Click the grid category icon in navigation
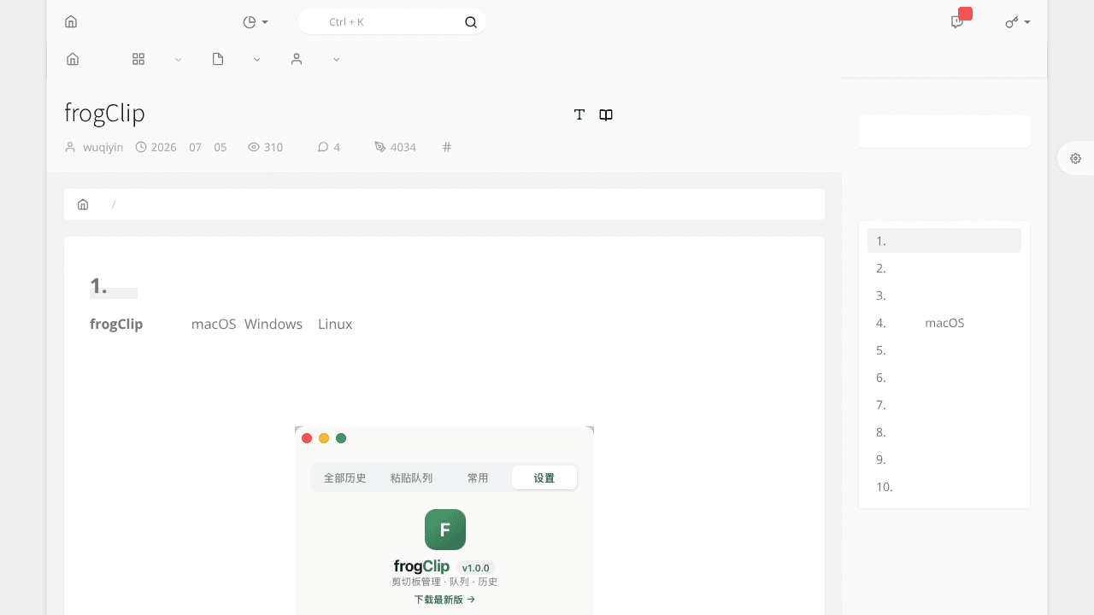 coord(138,59)
